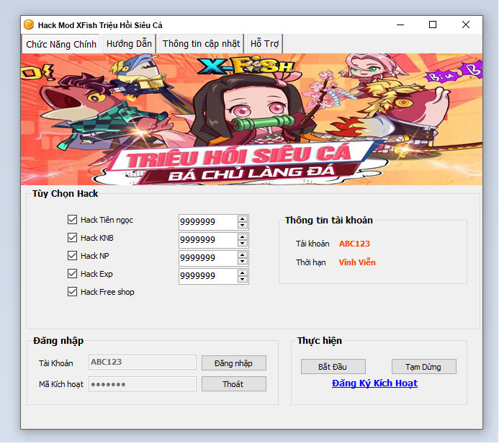The image size is (499, 444).
Task: Decrease the Hack KNB value with down arrow
Action: click(243, 244)
